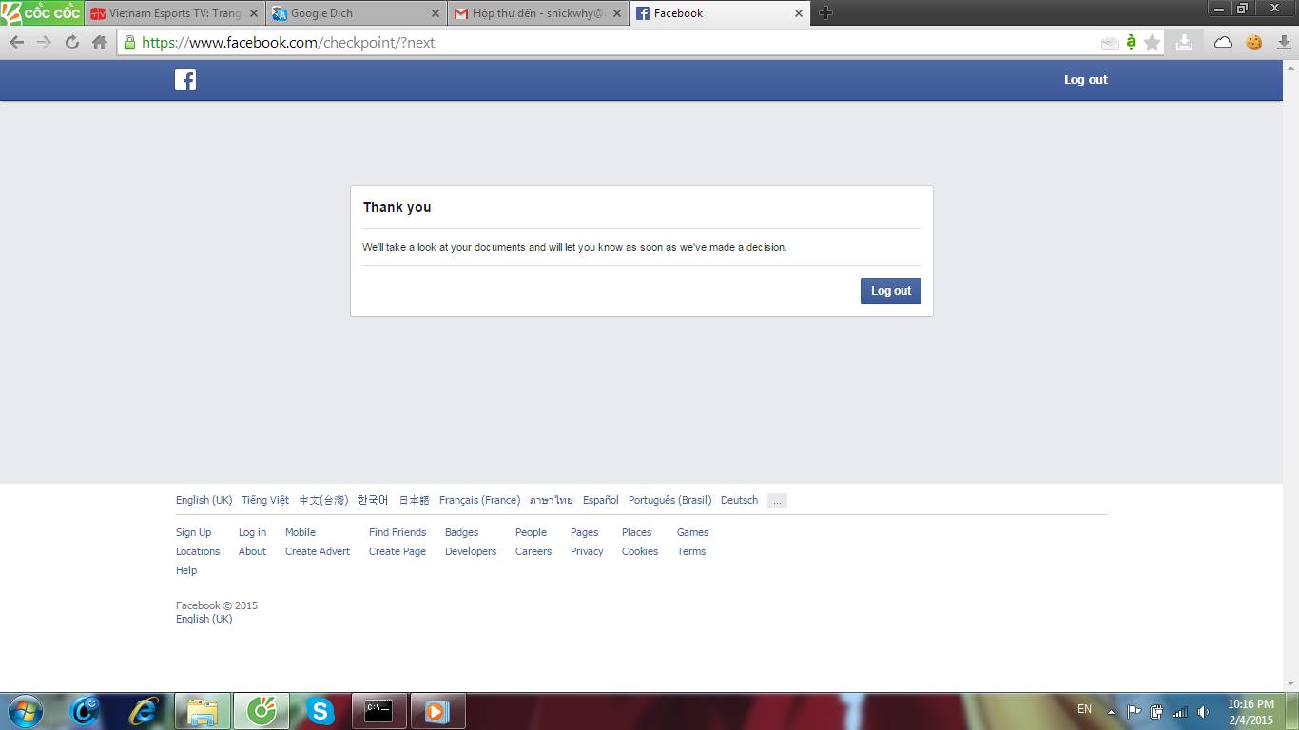Screen dimensions: 1299x730
Task: Click Log out in the blue header
Action: (x=1086, y=80)
